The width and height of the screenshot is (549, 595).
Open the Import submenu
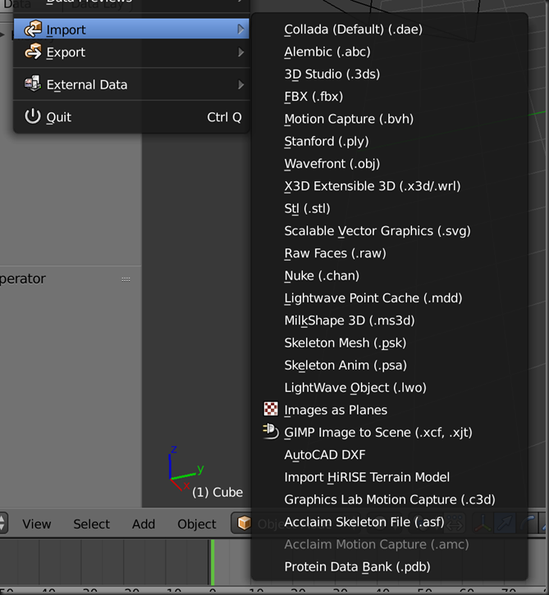click(x=131, y=30)
